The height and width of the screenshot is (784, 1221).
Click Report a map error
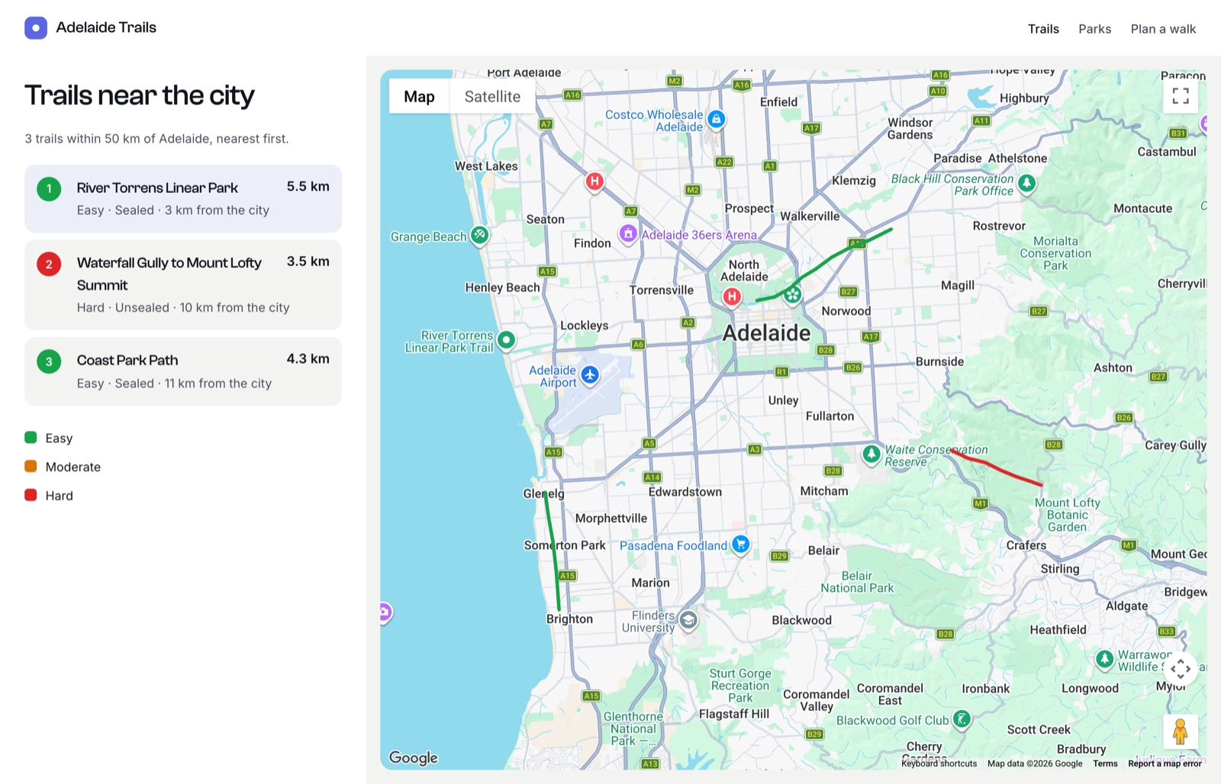(x=1165, y=763)
